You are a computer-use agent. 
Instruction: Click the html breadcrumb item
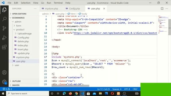pos(72,14)
